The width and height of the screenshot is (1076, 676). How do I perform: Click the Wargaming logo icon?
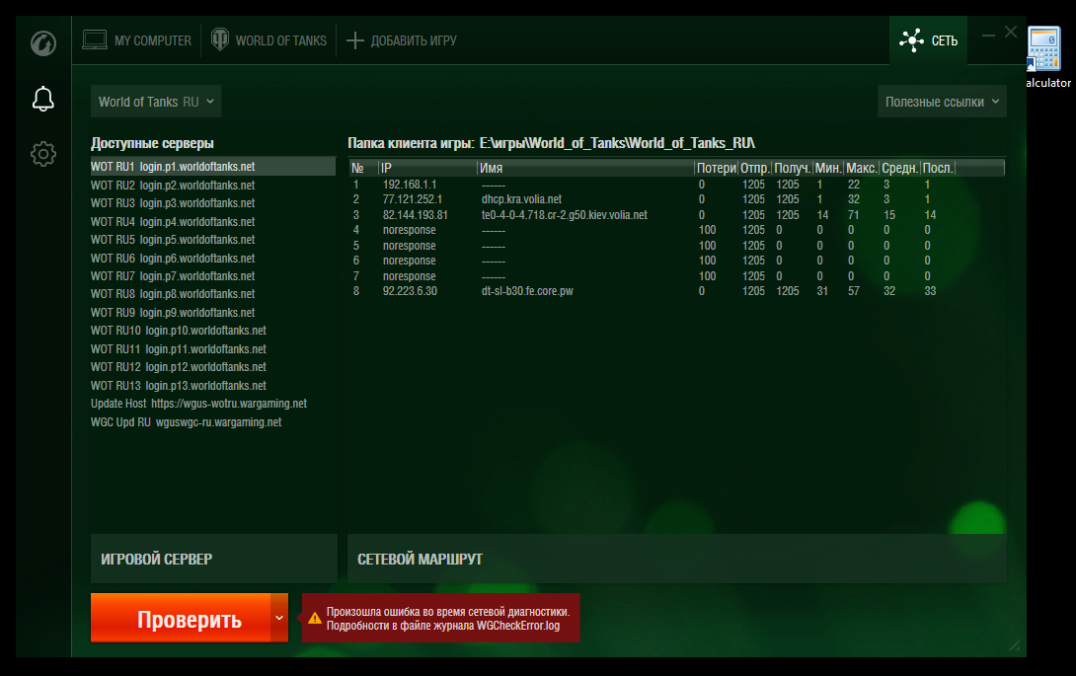[x=43, y=43]
